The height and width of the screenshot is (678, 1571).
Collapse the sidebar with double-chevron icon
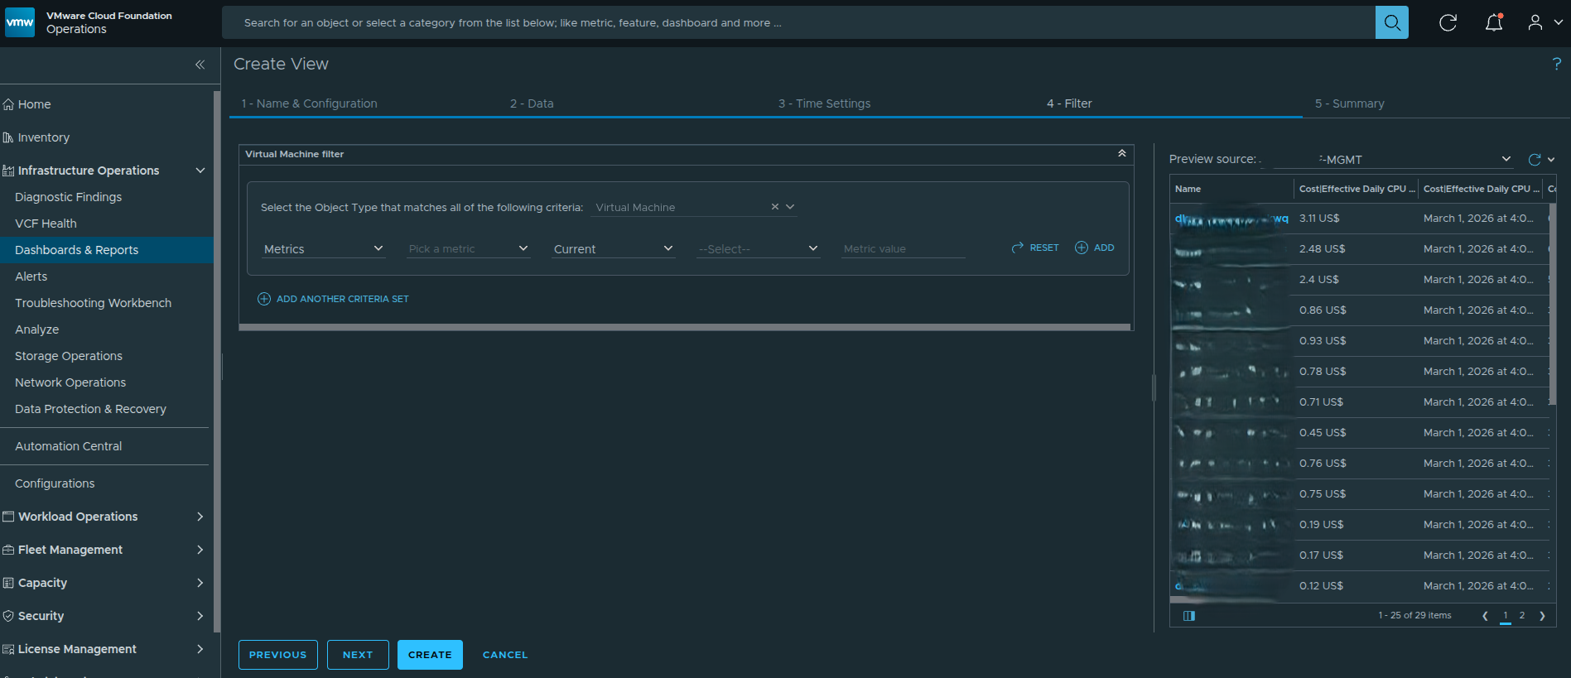(x=200, y=65)
